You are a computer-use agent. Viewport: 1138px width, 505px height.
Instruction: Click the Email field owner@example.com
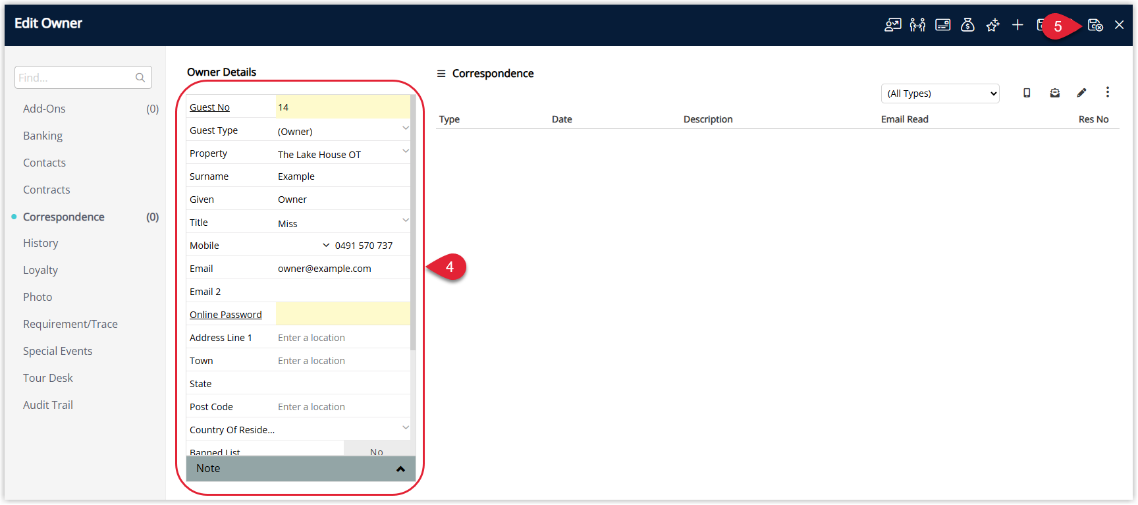pos(342,268)
